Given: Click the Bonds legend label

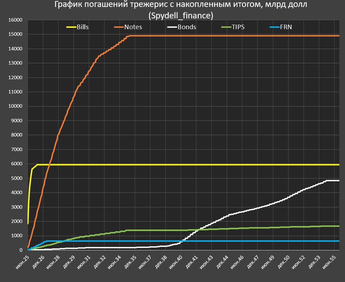Looking at the screenshot, I should click(x=187, y=27).
